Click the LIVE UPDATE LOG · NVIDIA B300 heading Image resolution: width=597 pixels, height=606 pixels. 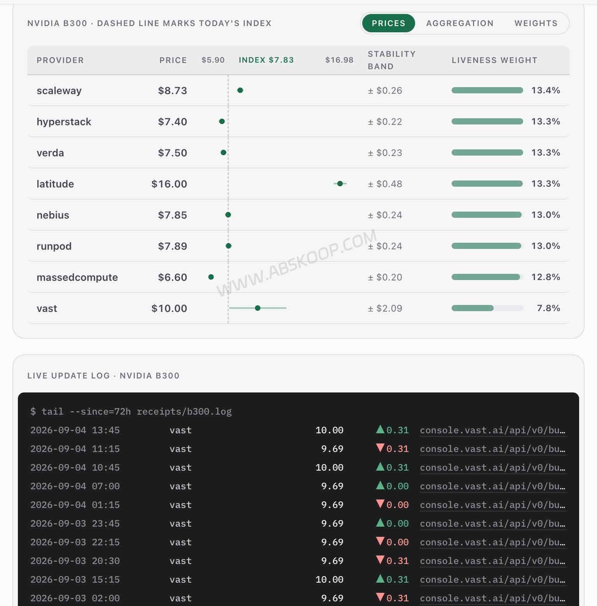[x=103, y=376]
